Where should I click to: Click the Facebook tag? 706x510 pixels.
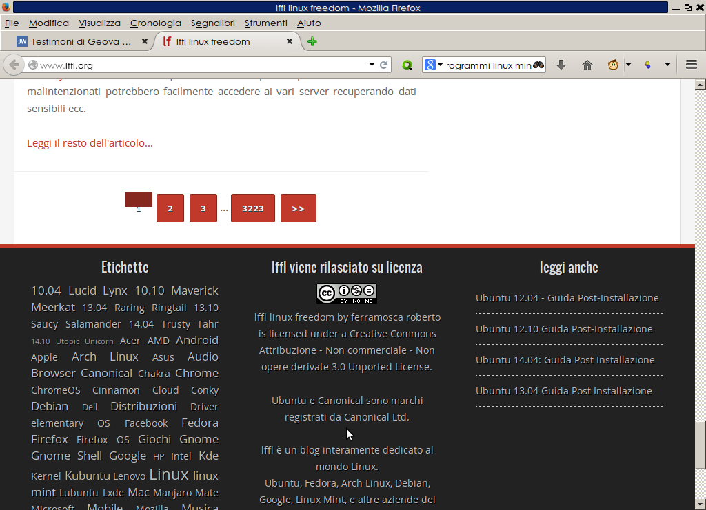[x=146, y=423]
